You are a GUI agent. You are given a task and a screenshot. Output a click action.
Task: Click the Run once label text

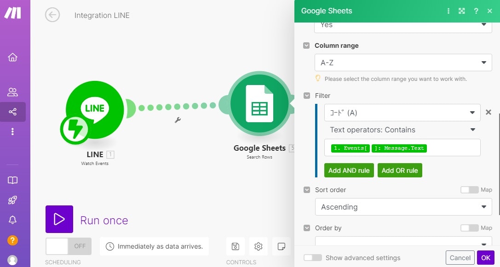click(x=104, y=220)
